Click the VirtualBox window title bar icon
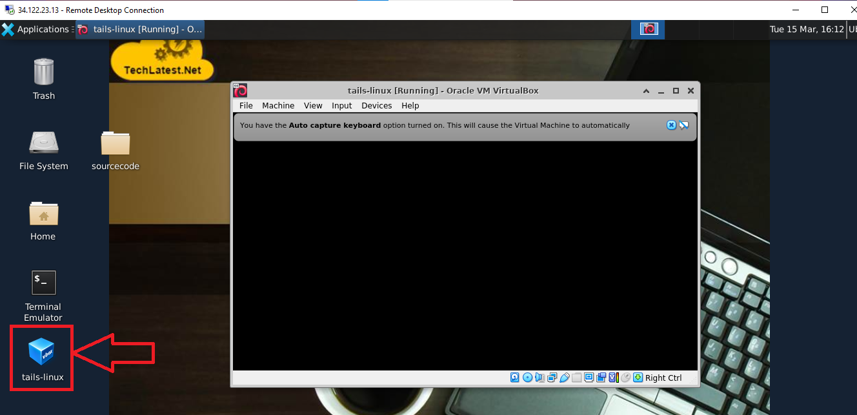The height and width of the screenshot is (415, 857). (240, 90)
